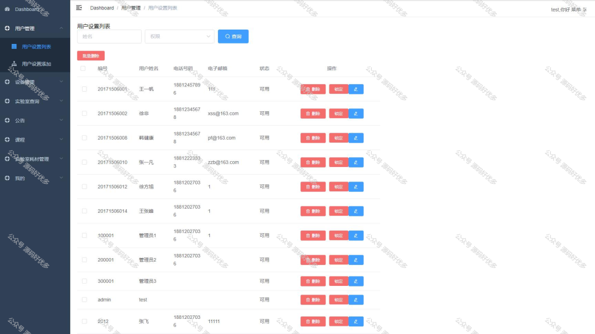Click the search magnifier icon on 查询 button
595x334 pixels.
225,36
